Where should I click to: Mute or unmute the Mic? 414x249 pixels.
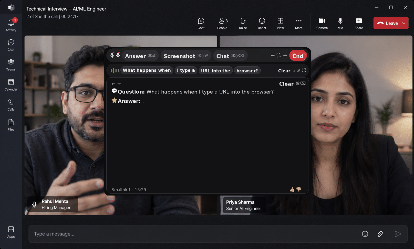[340, 23]
